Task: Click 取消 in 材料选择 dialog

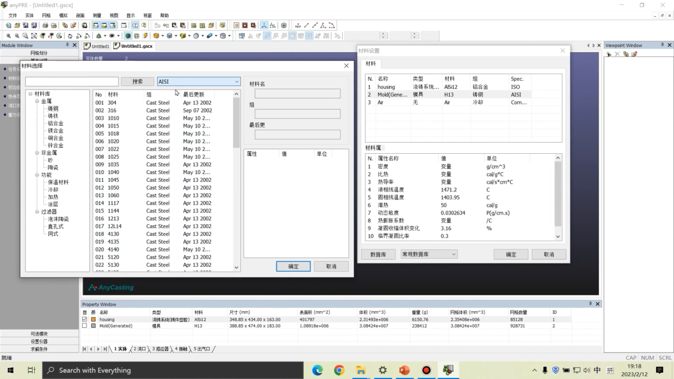Action: click(x=331, y=266)
